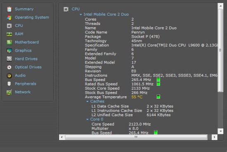Click the Extended Family row label
Viewport: 227px width, 152px height.
(100, 54)
